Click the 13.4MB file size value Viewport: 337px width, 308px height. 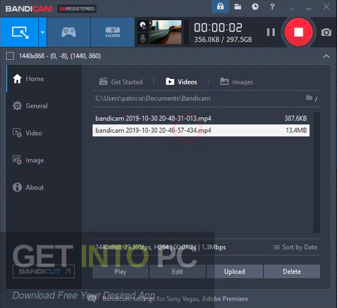click(x=296, y=130)
